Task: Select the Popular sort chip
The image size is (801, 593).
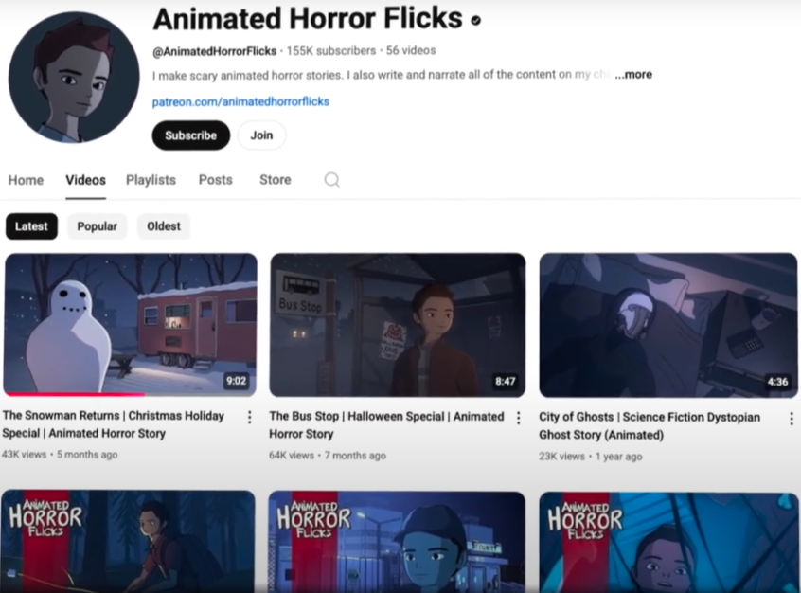Action: (x=98, y=226)
